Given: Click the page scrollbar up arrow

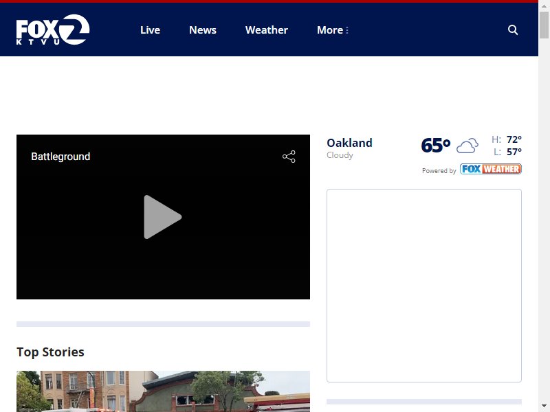Looking at the screenshot, I should (x=544, y=6).
